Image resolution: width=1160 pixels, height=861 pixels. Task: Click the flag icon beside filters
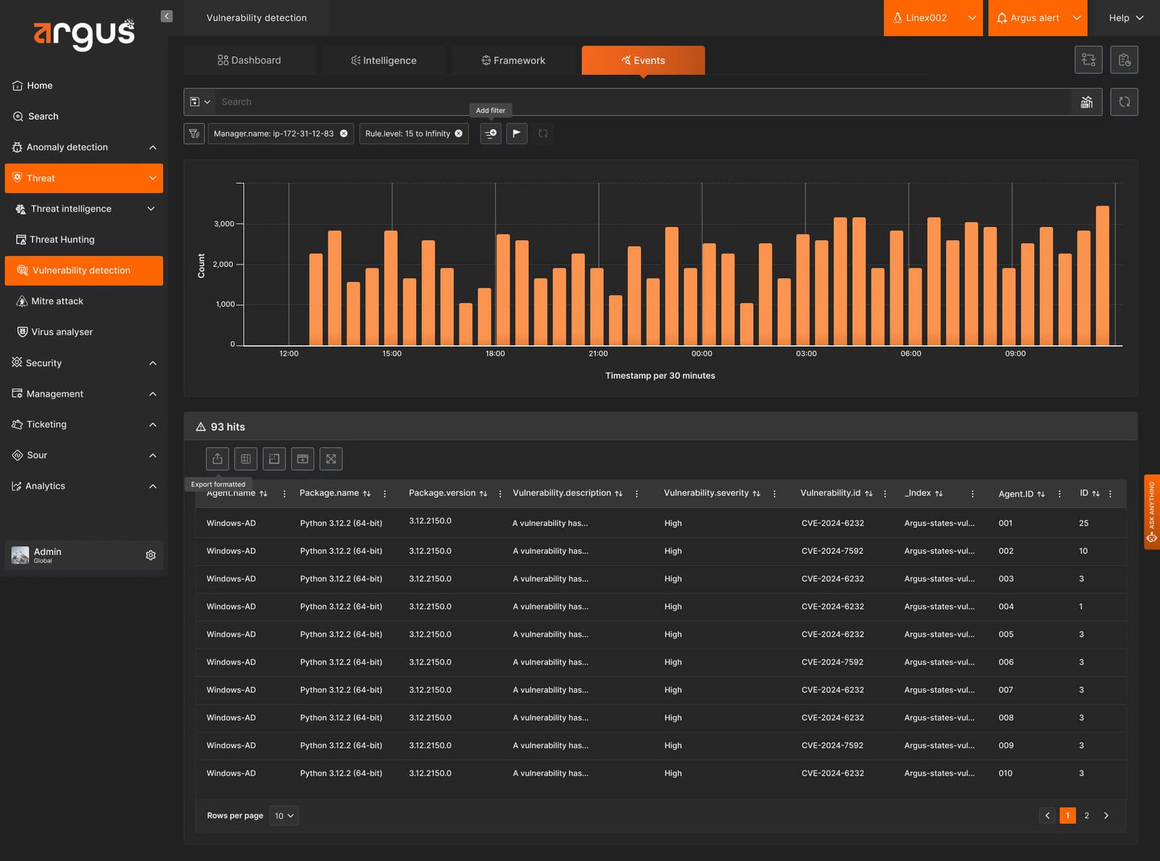[517, 134]
